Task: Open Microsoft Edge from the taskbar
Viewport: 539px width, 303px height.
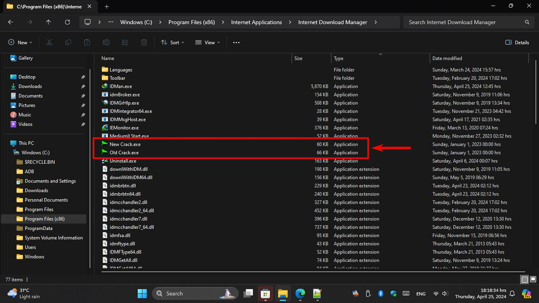Action: (x=300, y=293)
